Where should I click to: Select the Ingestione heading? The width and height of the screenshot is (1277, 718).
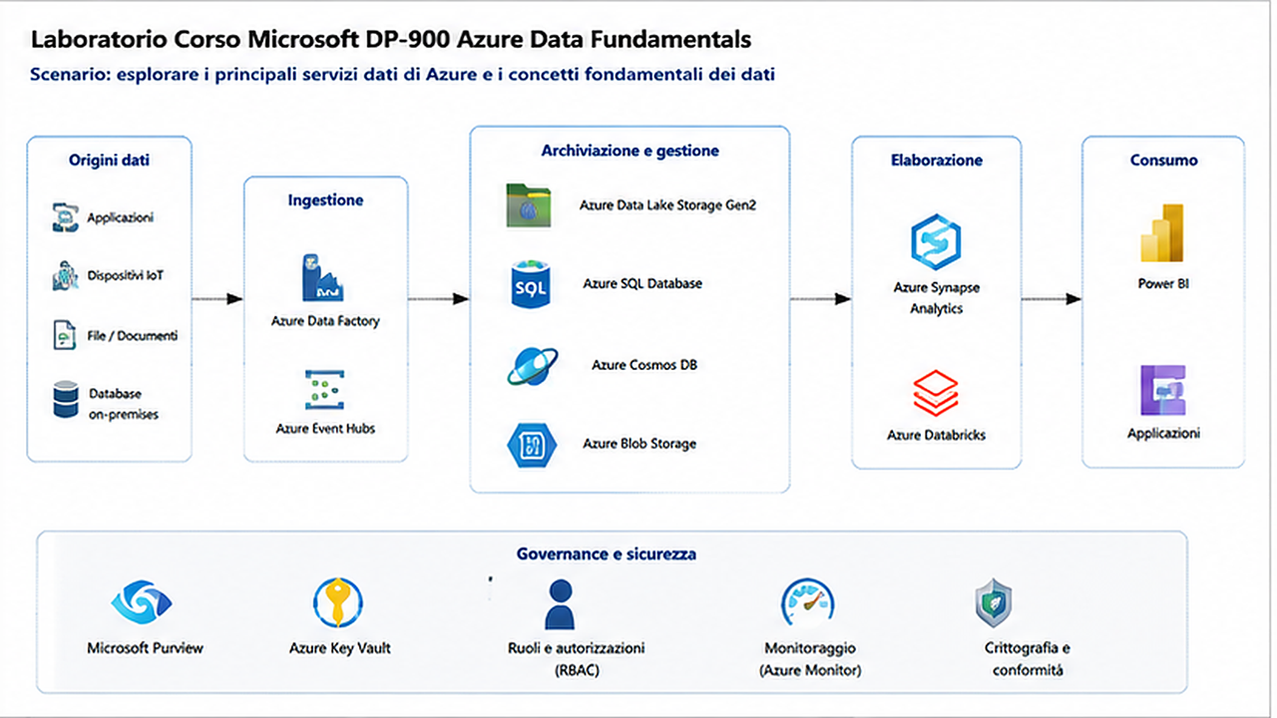click(x=325, y=200)
